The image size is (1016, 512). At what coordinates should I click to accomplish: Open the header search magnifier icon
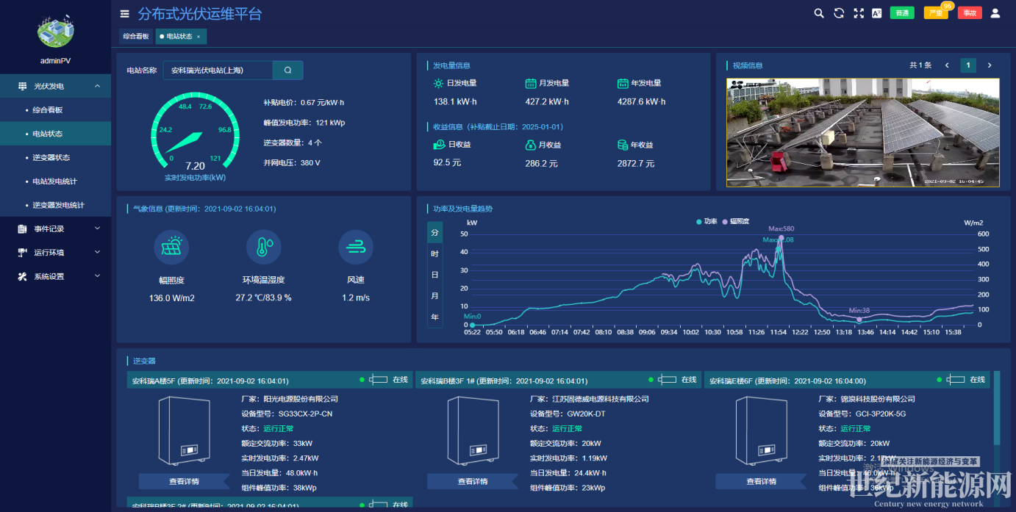pos(819,13)
